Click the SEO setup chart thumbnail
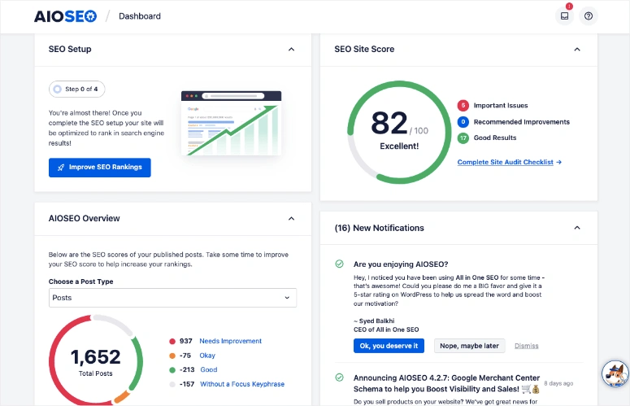 coord(231,124)
